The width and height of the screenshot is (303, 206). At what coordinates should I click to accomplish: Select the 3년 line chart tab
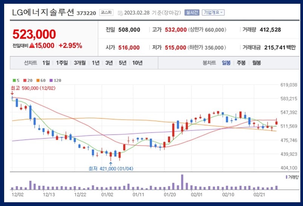point(109,63)
